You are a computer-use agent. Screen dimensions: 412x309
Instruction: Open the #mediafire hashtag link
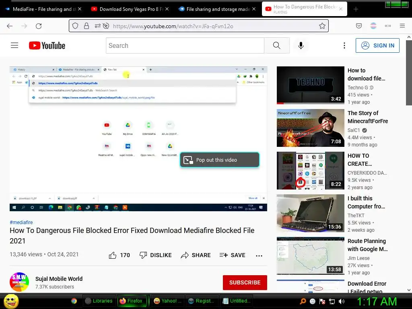pyautogui.click(x=21, y=222)
